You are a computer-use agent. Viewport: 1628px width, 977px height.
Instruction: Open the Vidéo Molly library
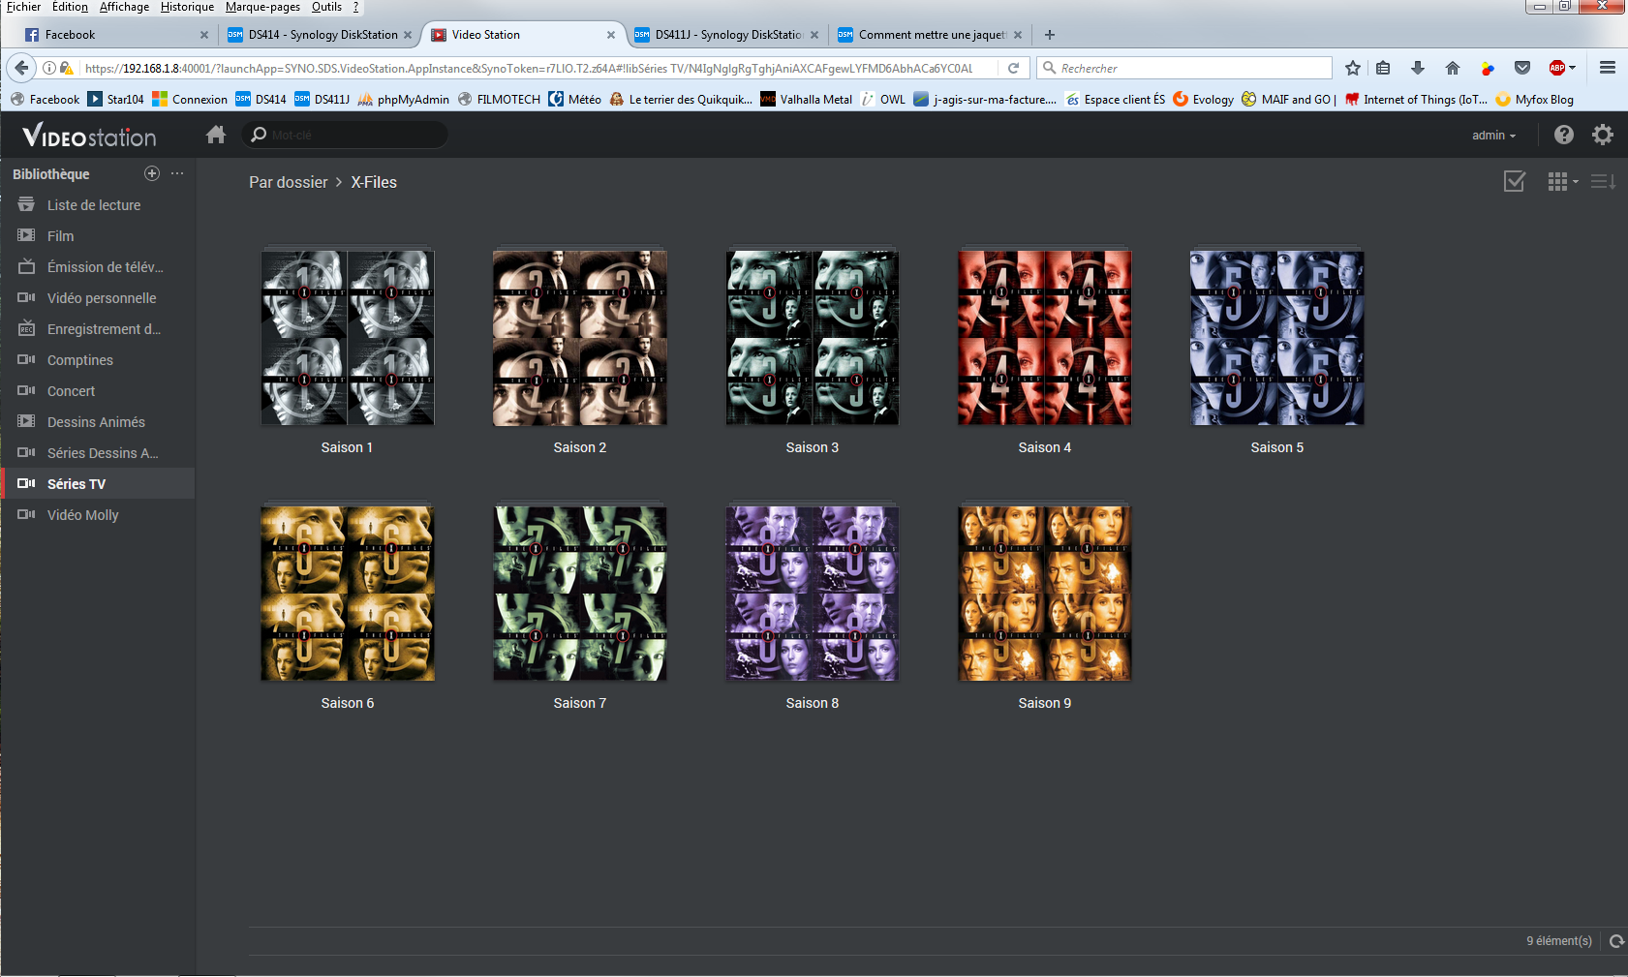[98, 514]
